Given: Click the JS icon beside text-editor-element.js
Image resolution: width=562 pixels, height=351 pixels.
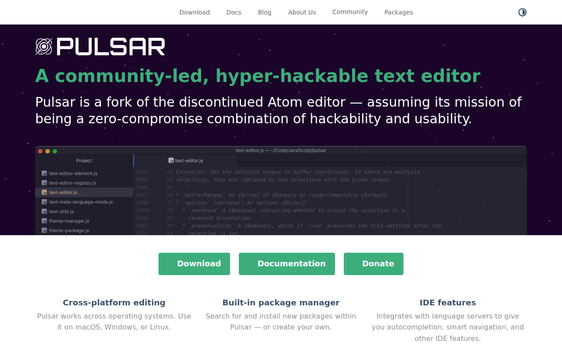Looking at the screenshot, I should (44, 173).
